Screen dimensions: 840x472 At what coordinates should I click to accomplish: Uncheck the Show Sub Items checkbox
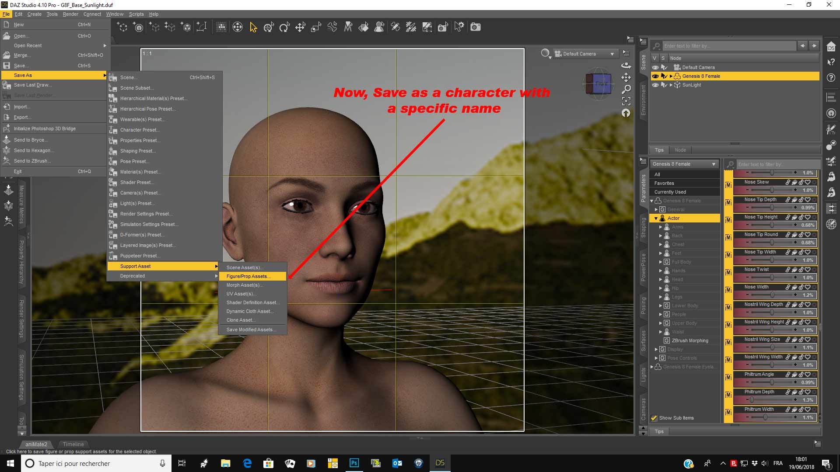click(654, 418)
